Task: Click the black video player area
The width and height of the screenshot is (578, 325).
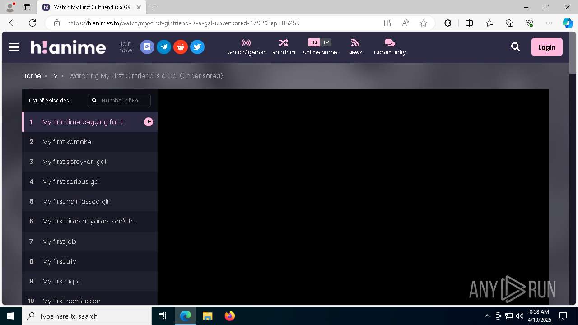Action: tap(353, 197)
